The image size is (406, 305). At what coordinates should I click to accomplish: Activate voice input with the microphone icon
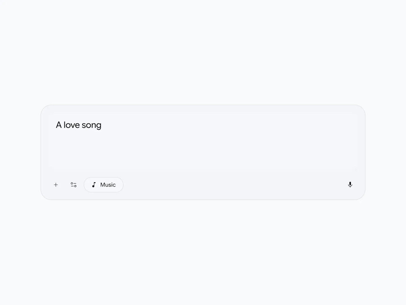coord(350,185)
